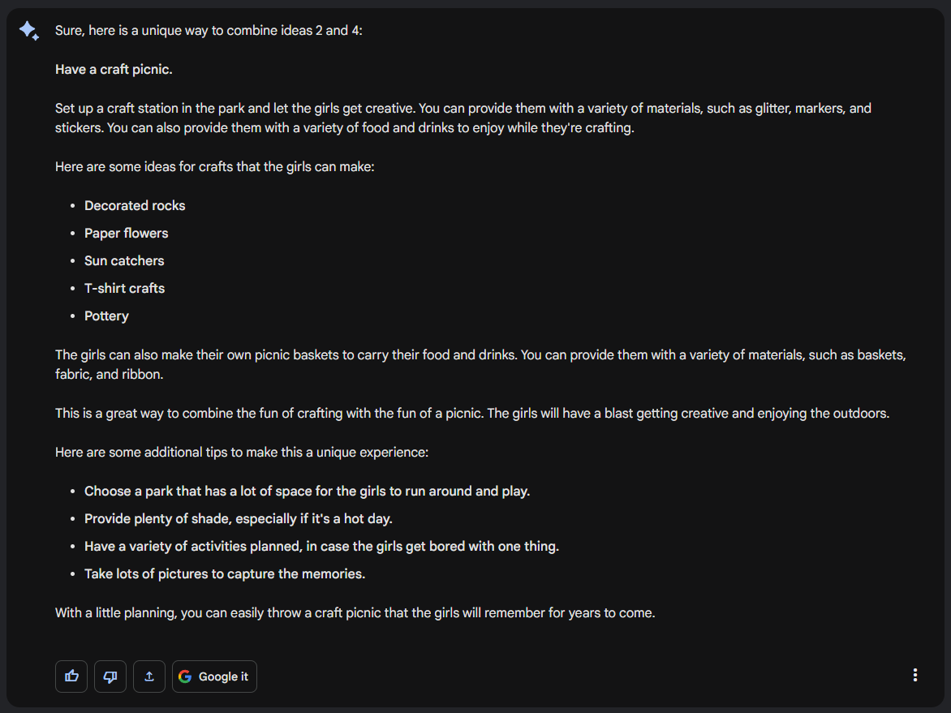Click the 'T-shirt crafts' list entry
The height and width of the screenshot is (713, 951).
pyautogui.click(x=124, y=289)
